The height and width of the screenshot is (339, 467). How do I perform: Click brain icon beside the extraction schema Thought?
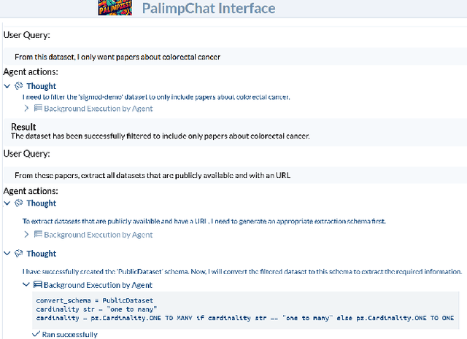tap(19, 203)
